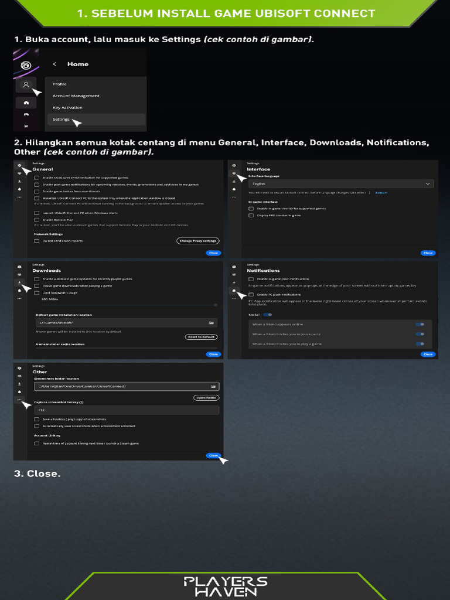
Task: Toggle automatic game updates checkbox
Action: click(37, 279)
